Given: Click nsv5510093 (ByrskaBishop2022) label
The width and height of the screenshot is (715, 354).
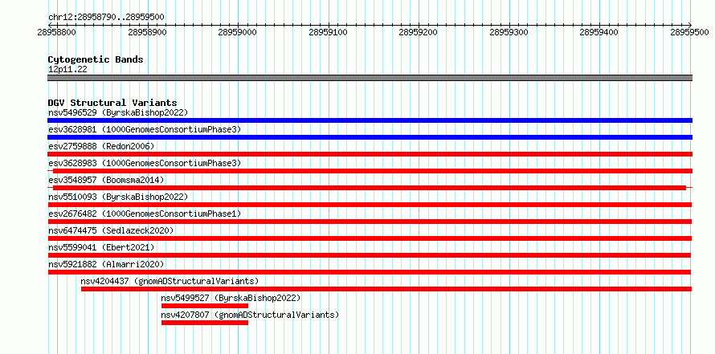Looking at the screenshot, I should click(x=118, y=197).
